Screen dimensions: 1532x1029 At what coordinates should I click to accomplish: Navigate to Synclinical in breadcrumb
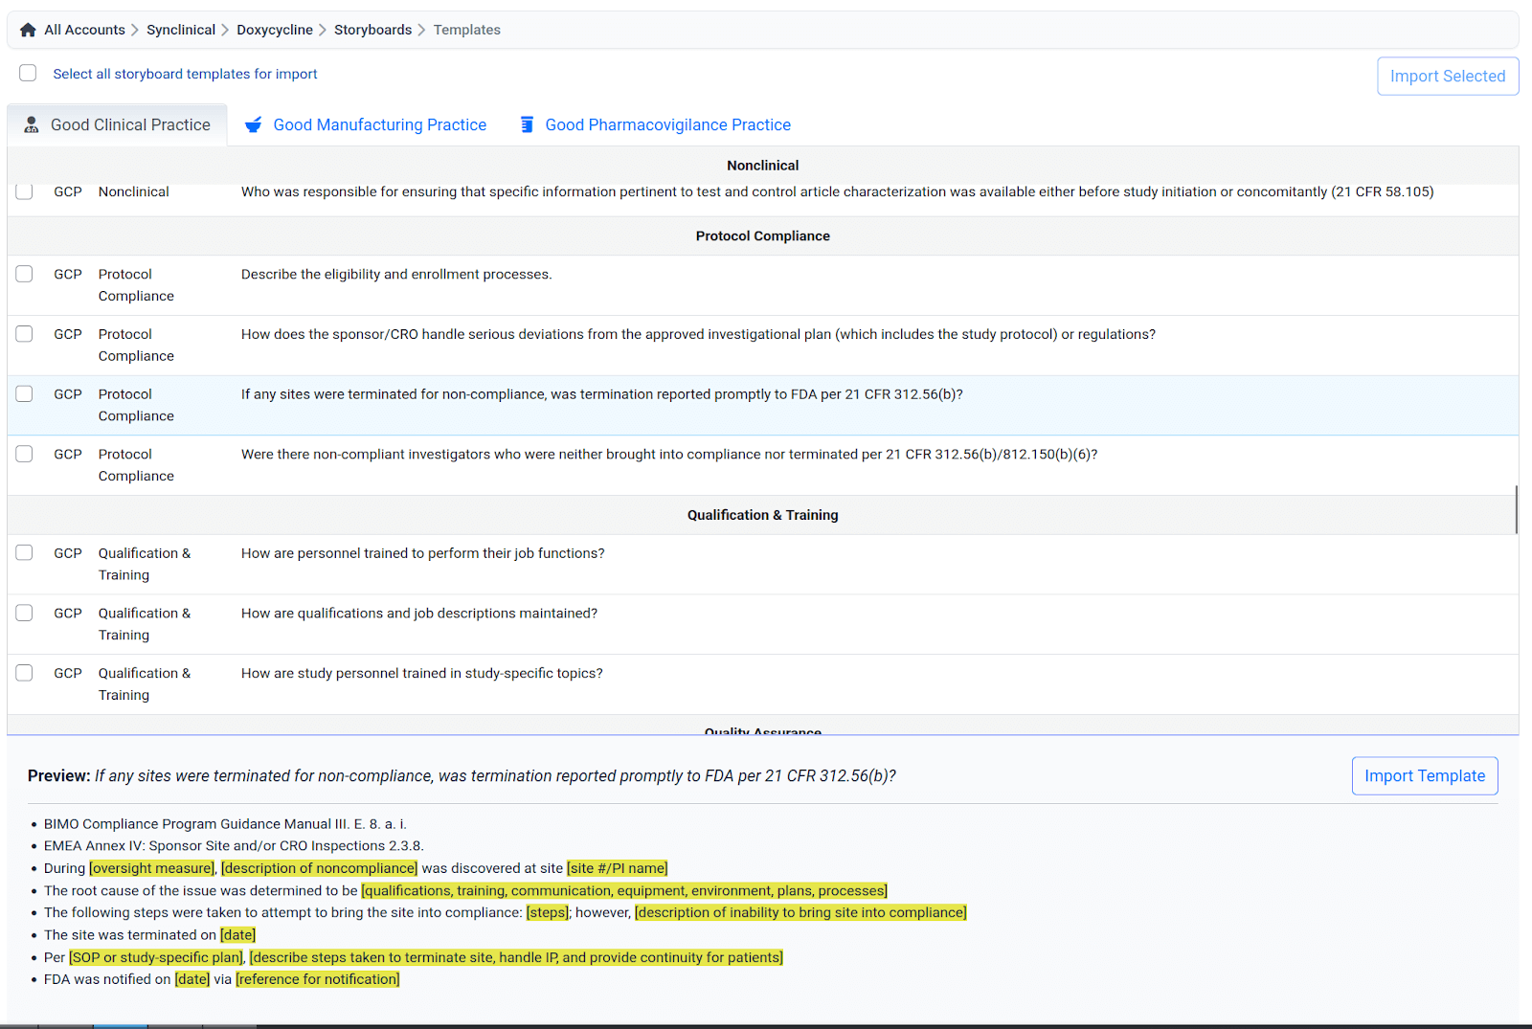[181, 30]
